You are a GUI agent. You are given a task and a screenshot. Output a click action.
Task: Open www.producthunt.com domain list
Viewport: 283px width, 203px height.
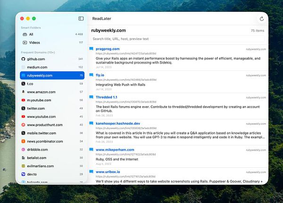(52, 125)
